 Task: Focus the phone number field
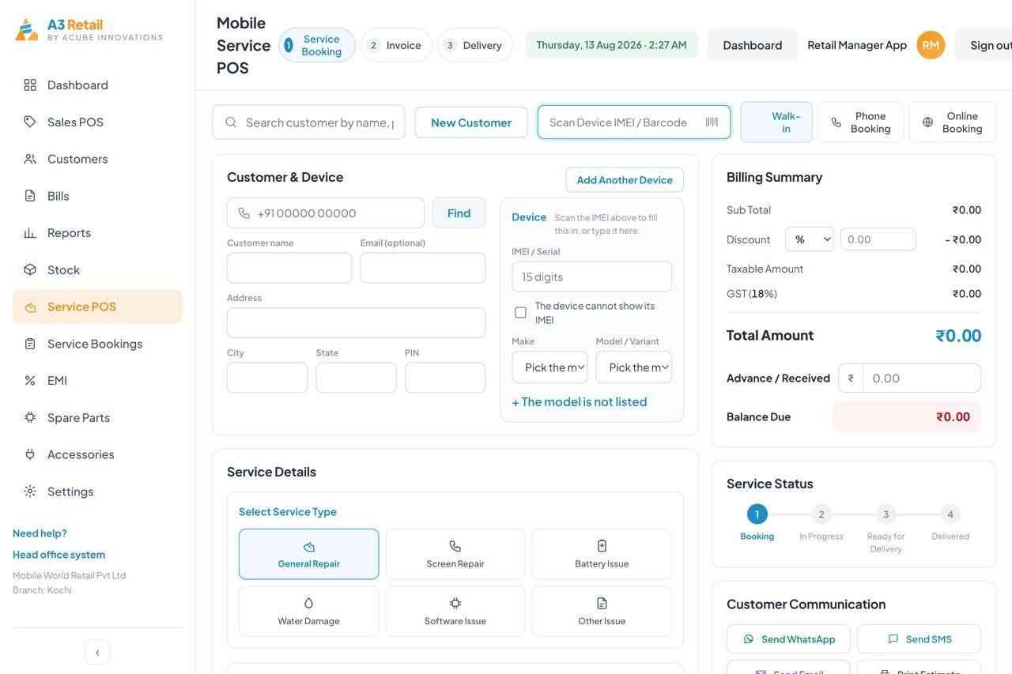pos(326,213)
